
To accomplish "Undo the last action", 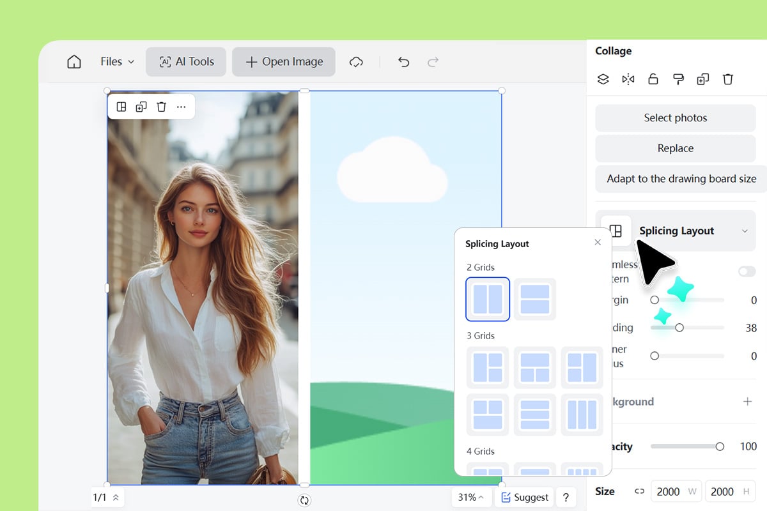I will tap(403, 62).
